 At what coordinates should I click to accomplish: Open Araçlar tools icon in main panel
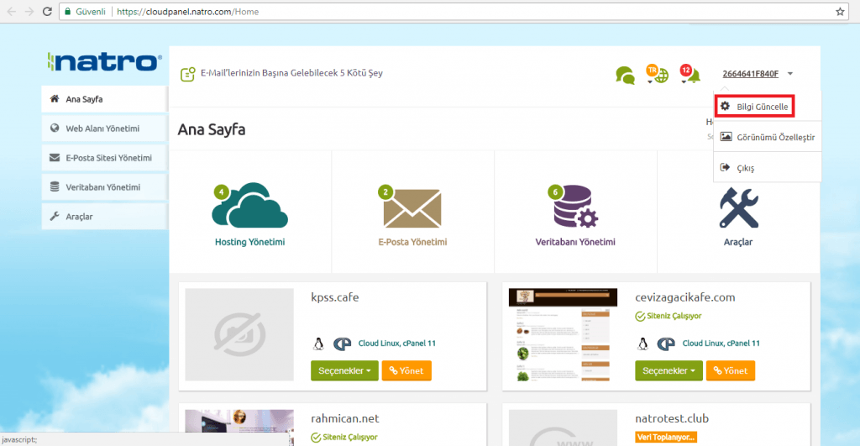click(x=738, y=207)
